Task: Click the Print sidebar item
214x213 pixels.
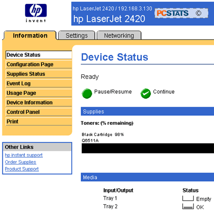Action: coord(39,122)
